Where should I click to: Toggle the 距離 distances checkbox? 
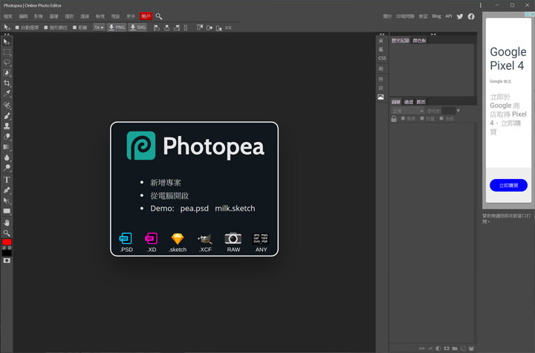click(x=74, y=27)
